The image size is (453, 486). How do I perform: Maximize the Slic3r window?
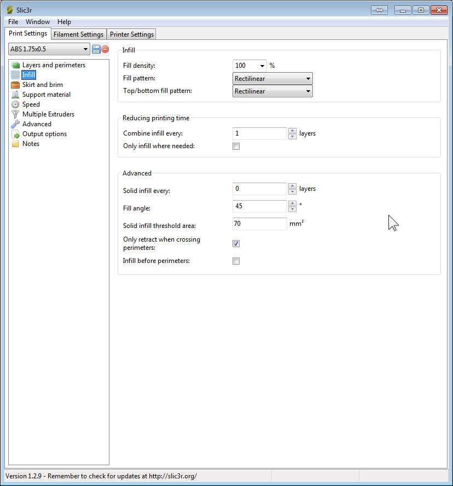point(421,10)
